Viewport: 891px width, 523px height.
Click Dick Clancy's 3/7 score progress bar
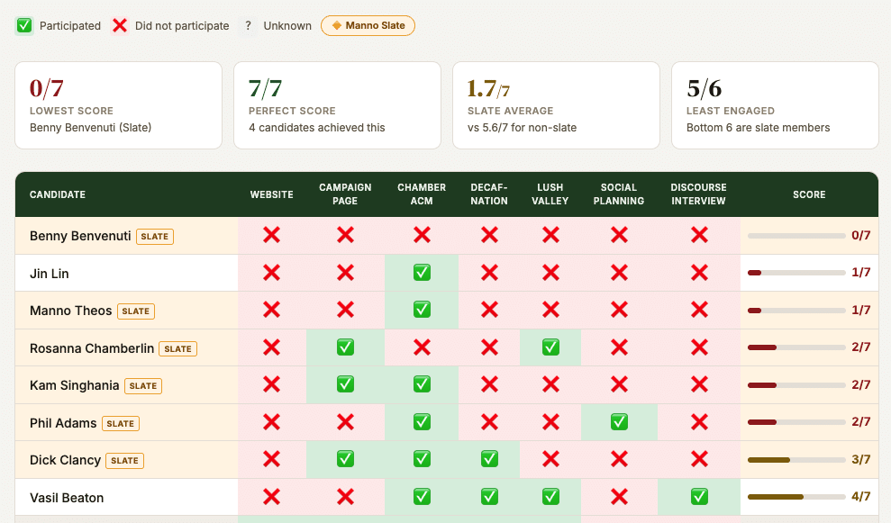click(796, 460)
